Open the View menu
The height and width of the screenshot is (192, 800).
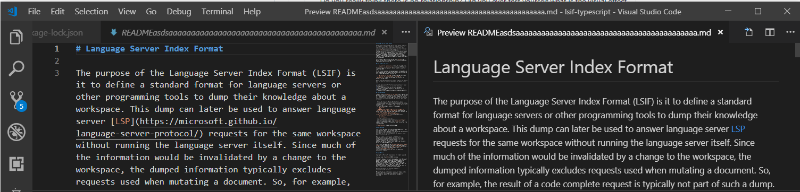click(x=127, y=11)
